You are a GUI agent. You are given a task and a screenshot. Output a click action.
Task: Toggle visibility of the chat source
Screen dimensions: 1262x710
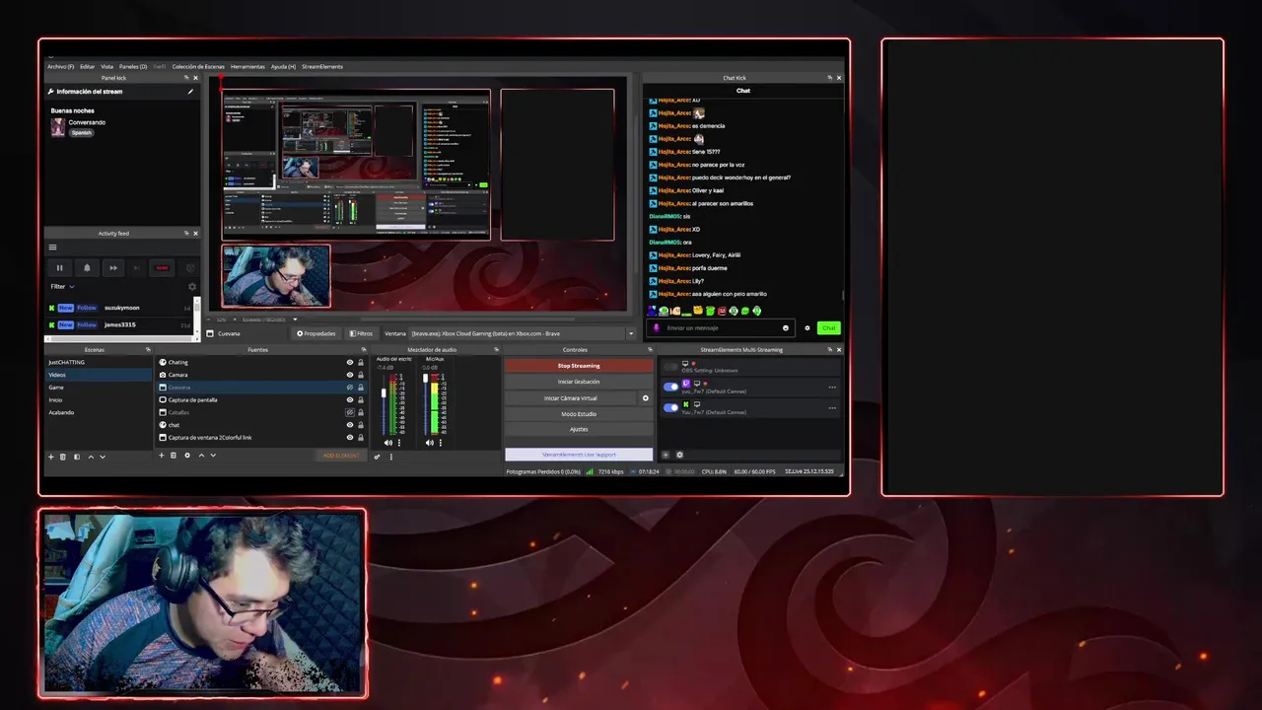(350, 425)
